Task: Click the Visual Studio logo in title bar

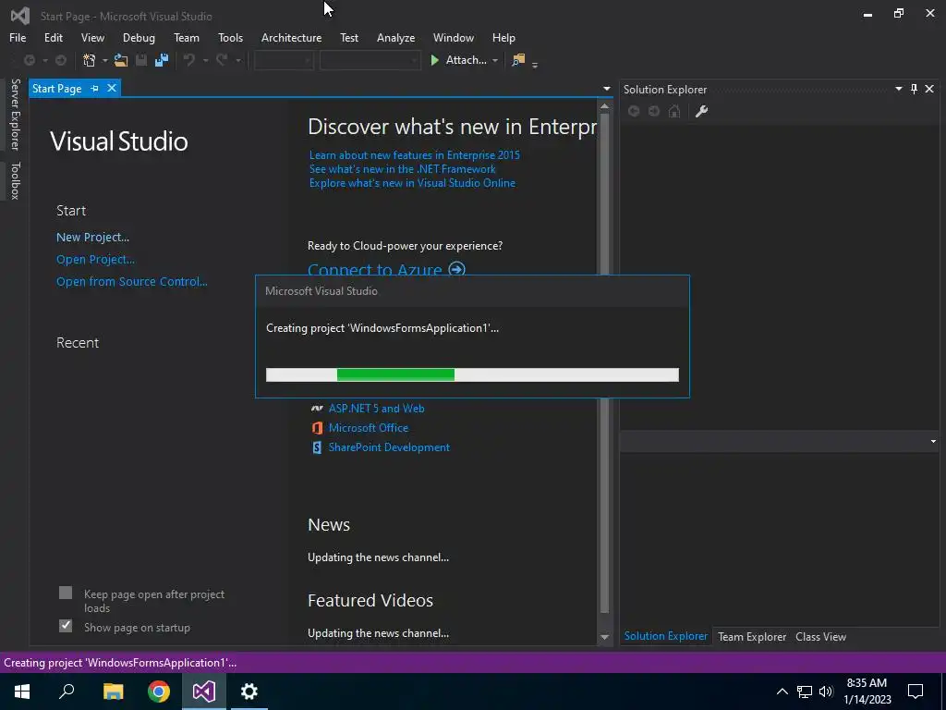Action: [20, 16]
